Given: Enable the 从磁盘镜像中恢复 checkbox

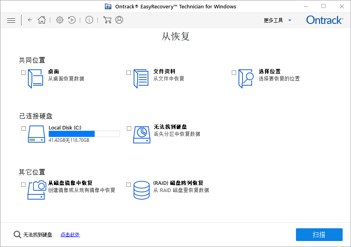Looking at the screenshot, I should (x=23, y=184).
